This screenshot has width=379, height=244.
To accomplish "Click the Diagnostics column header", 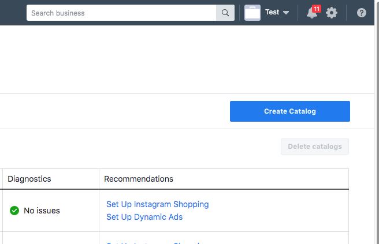I will pos(29,179).
